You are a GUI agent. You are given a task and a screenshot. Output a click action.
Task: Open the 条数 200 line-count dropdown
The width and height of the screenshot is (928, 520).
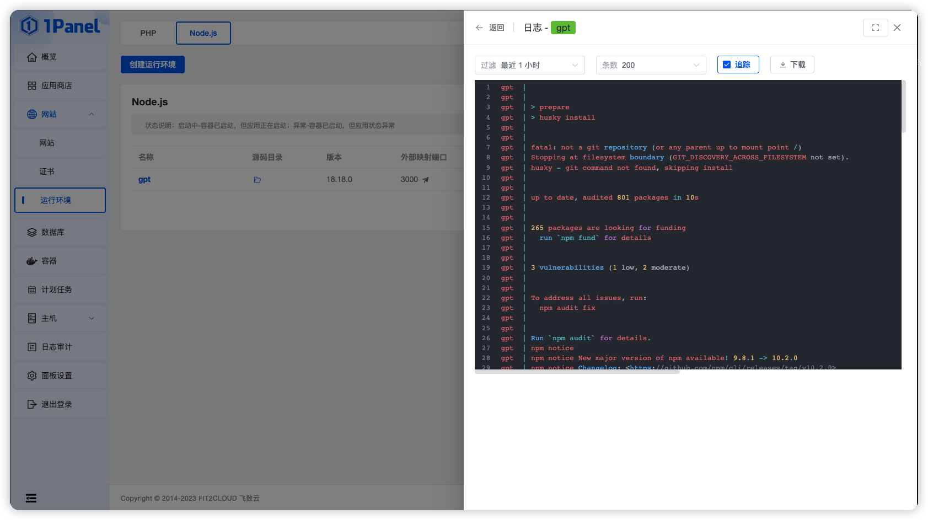pos(651,65)
